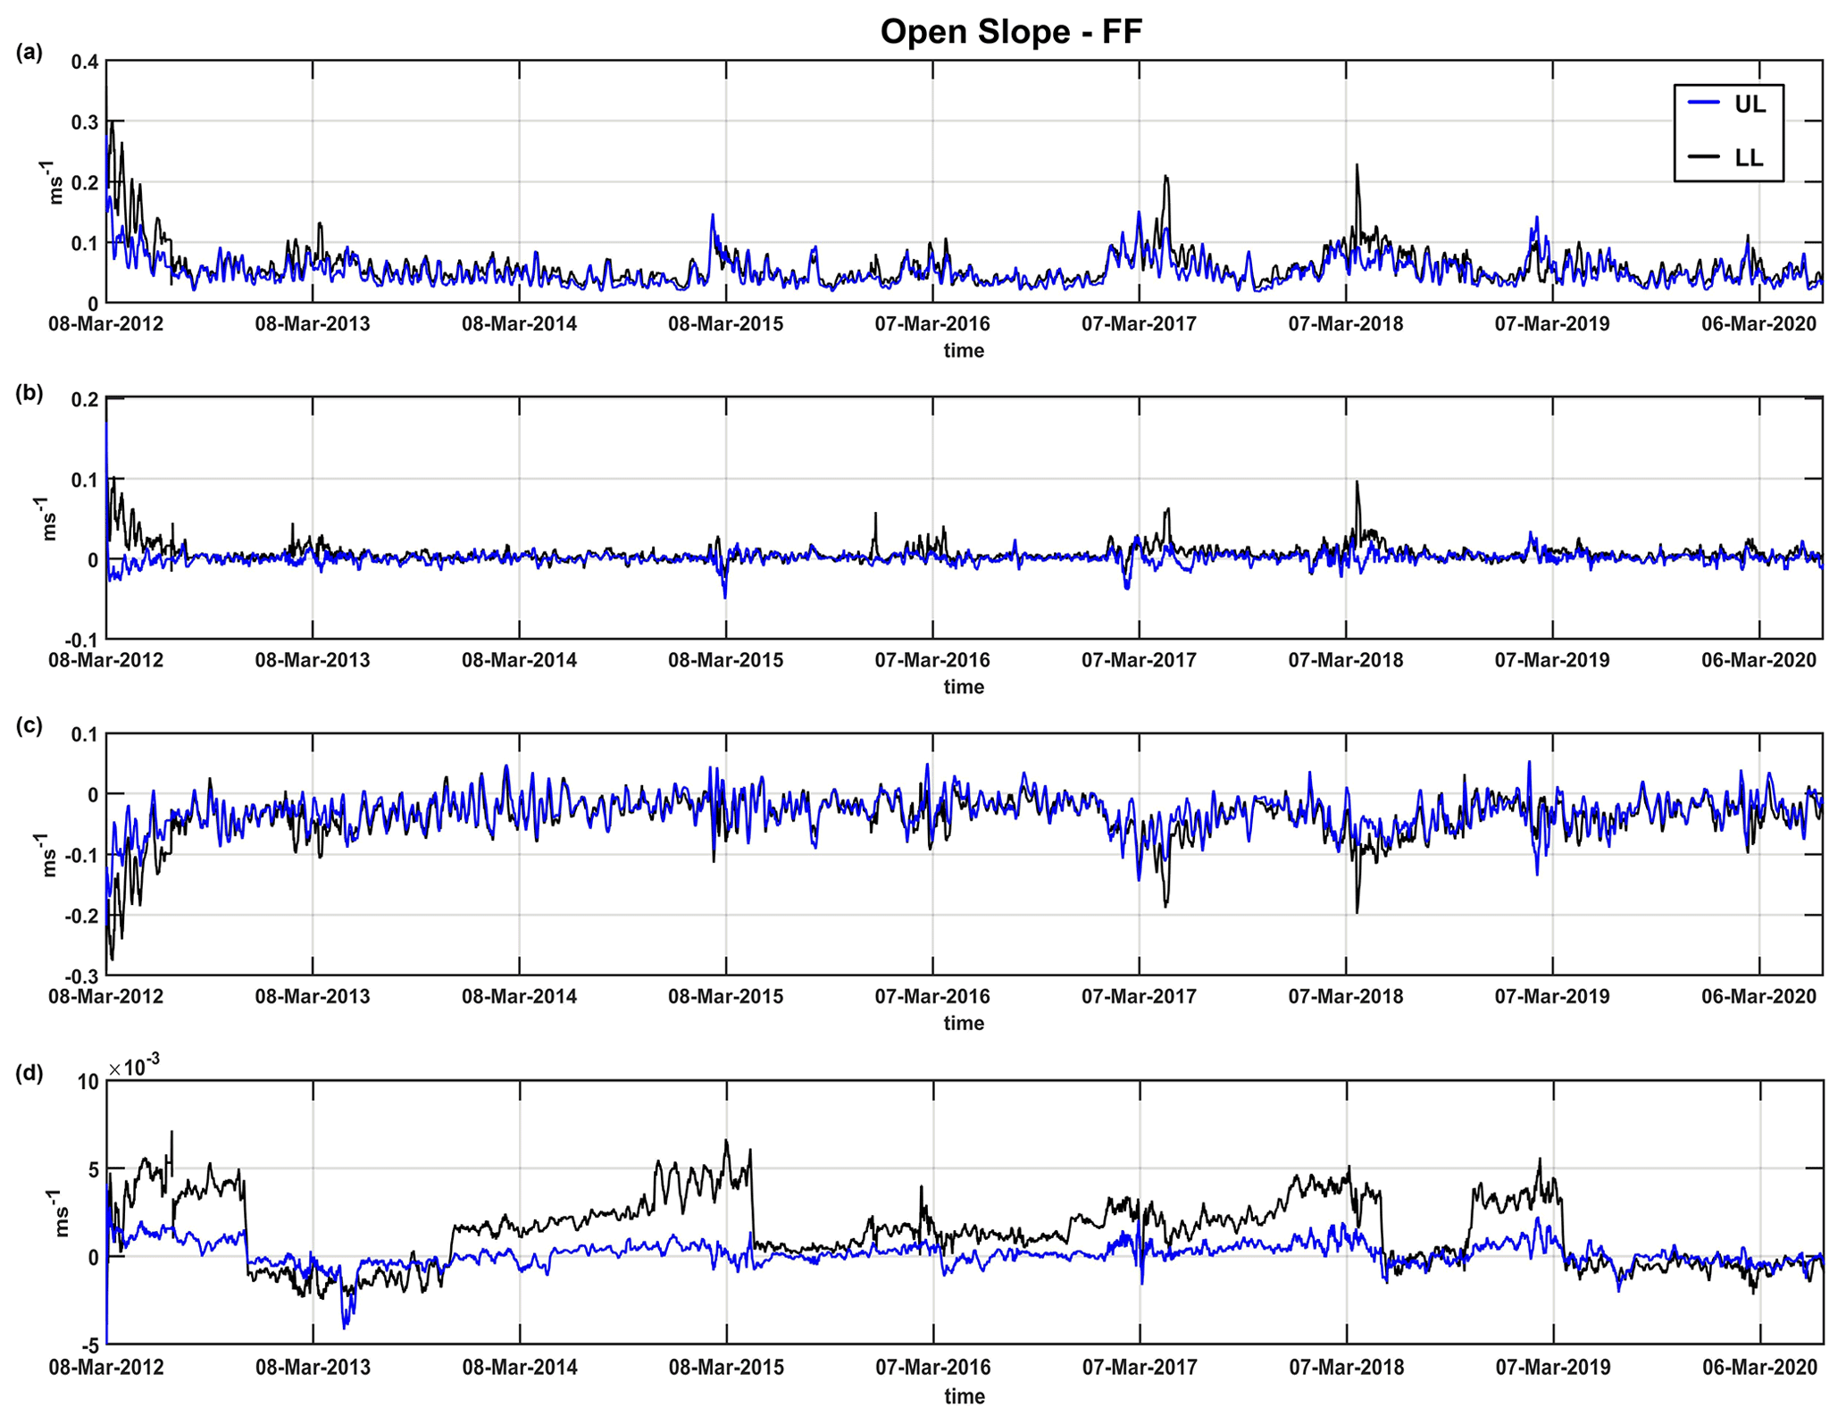
Task: Click the panel (c) label
Action: click(29, 725)
